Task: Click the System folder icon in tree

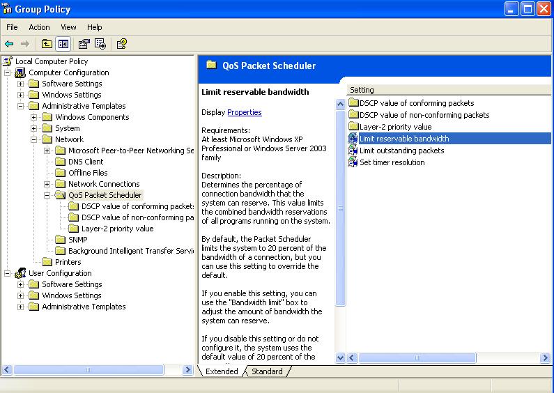Action: point(47,128)
